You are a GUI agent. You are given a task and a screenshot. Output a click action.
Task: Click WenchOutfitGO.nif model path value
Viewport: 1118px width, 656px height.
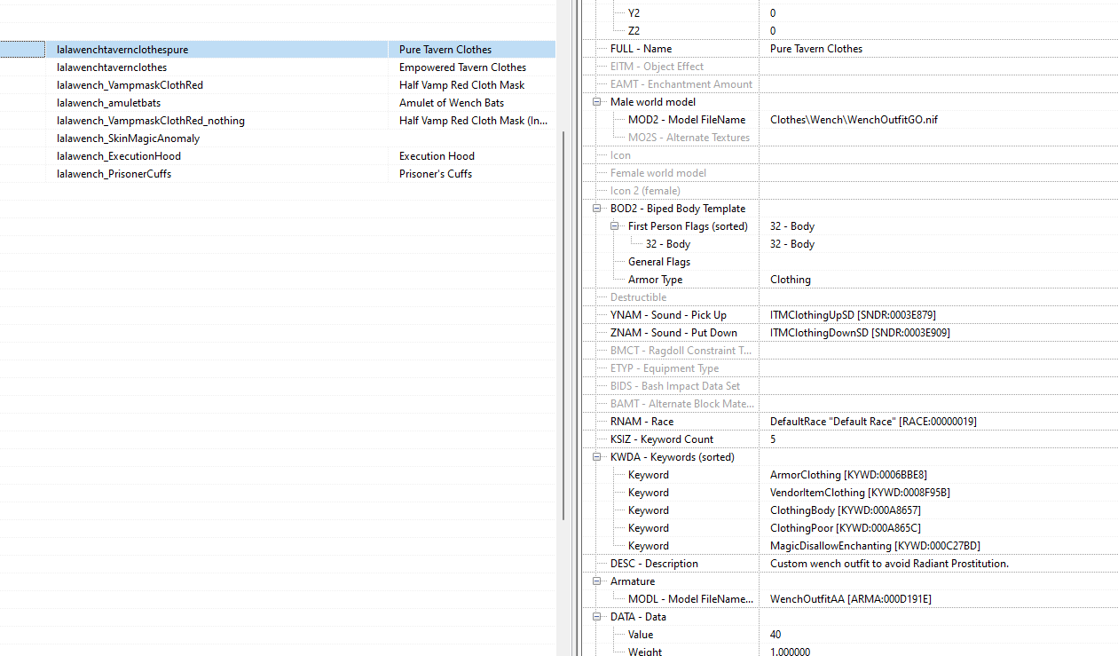coord(854,120)
